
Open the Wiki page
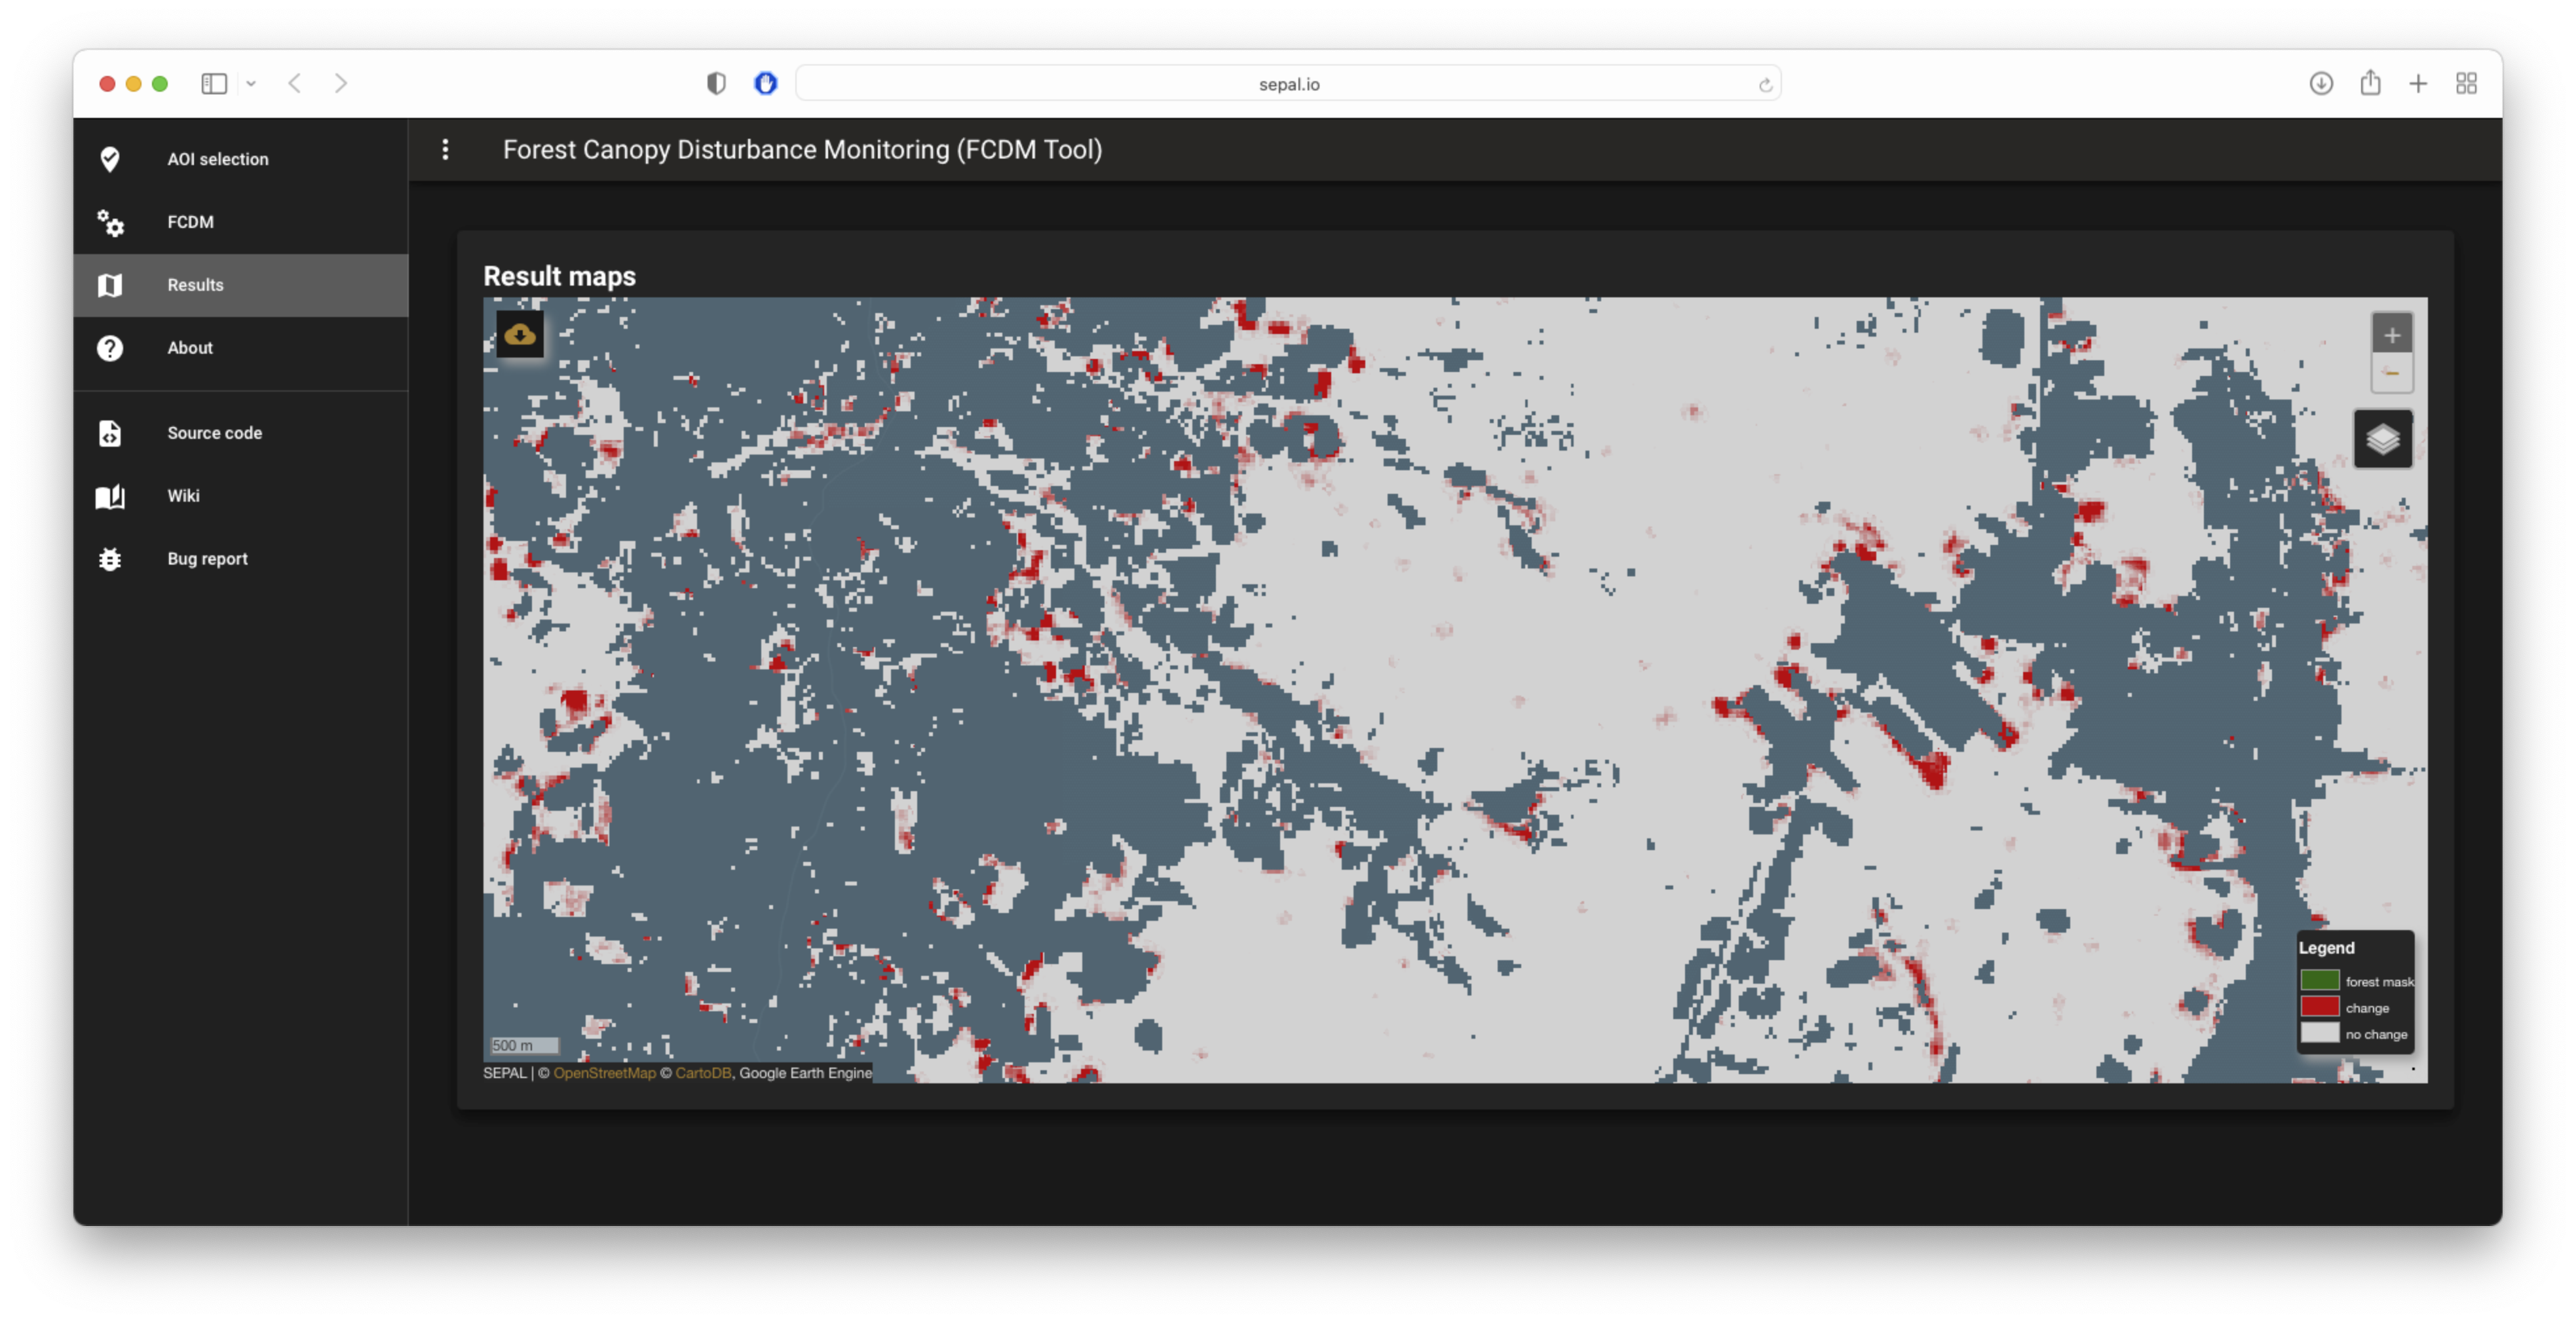(183, 496)
